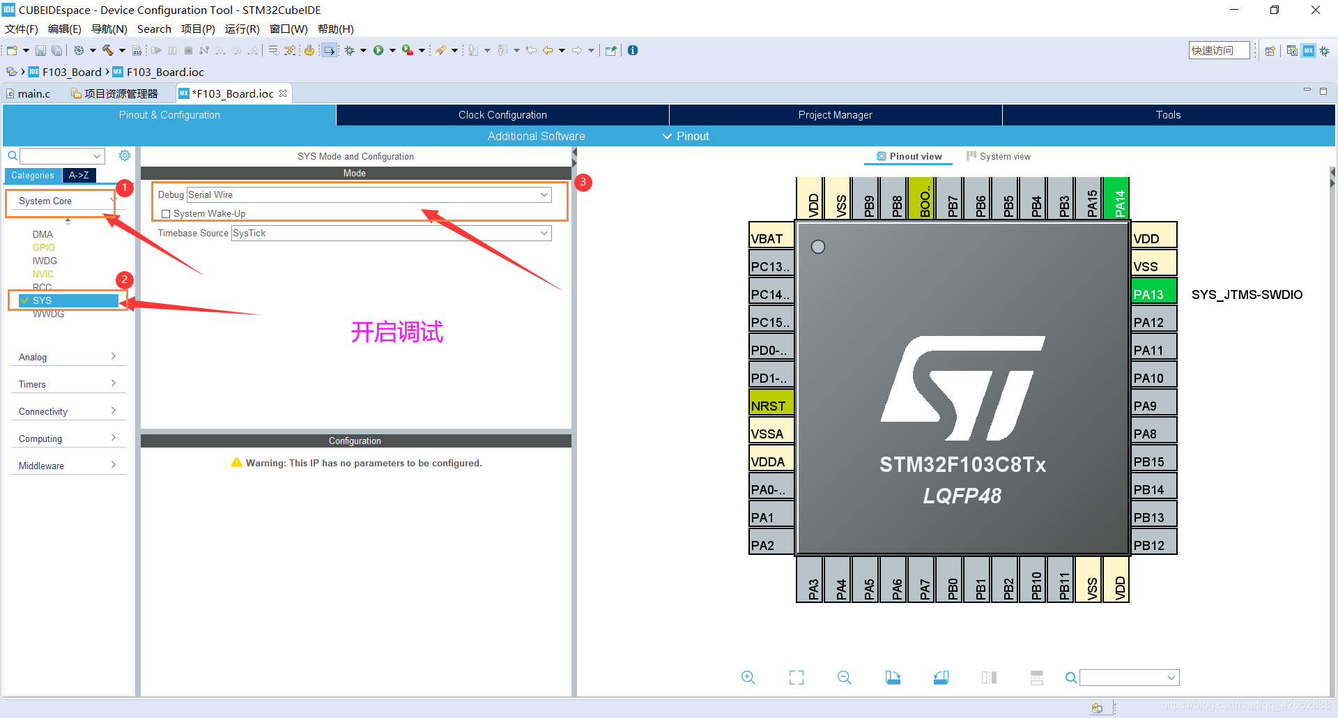
Task: Expand the Middleware category
Action: click(x=68, y=466)
